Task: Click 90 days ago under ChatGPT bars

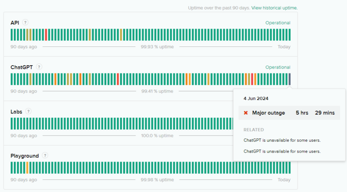Action: [24, 91]
